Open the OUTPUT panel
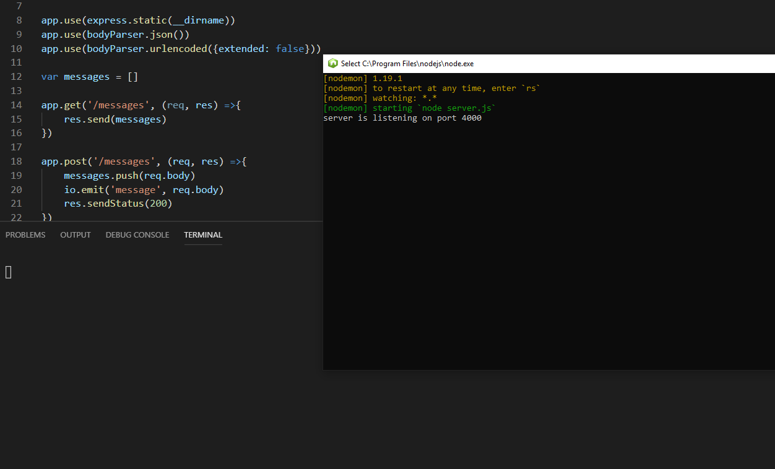This screenshot has width=775, height=469. 75,234
